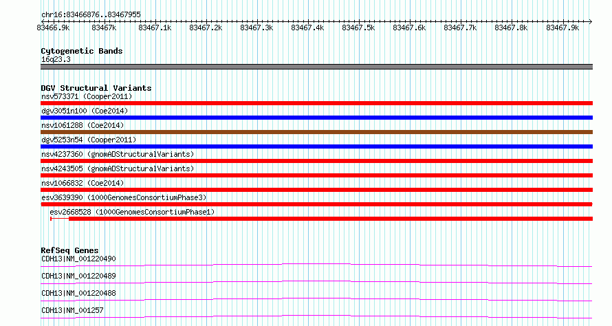The height and width of the screenshot is (326, 612).
Task: Click the right arrow end of the ruler
Action: (x=591, y=21)
